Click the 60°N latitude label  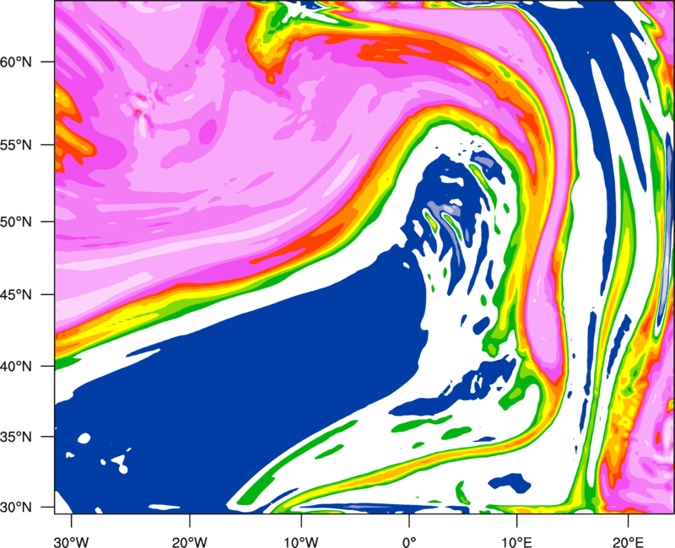point(16,62)
